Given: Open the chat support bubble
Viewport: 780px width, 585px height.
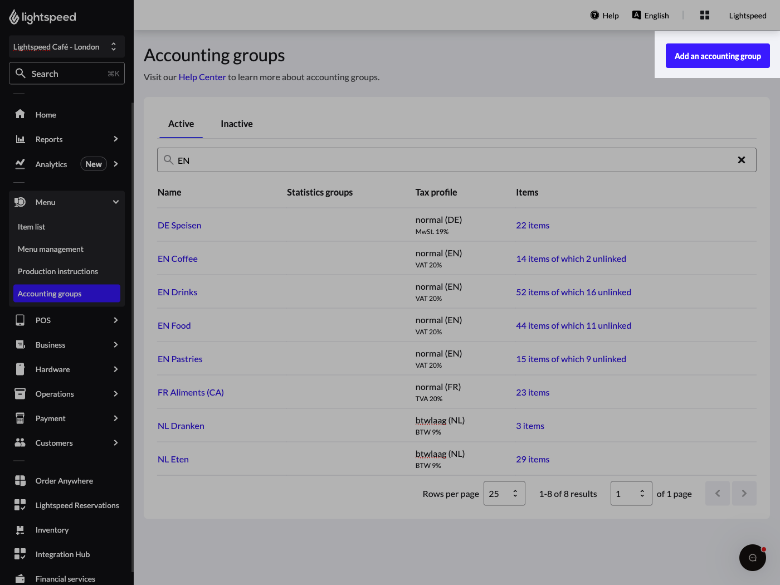Looking at the screenshot, I should click(752, 557).
